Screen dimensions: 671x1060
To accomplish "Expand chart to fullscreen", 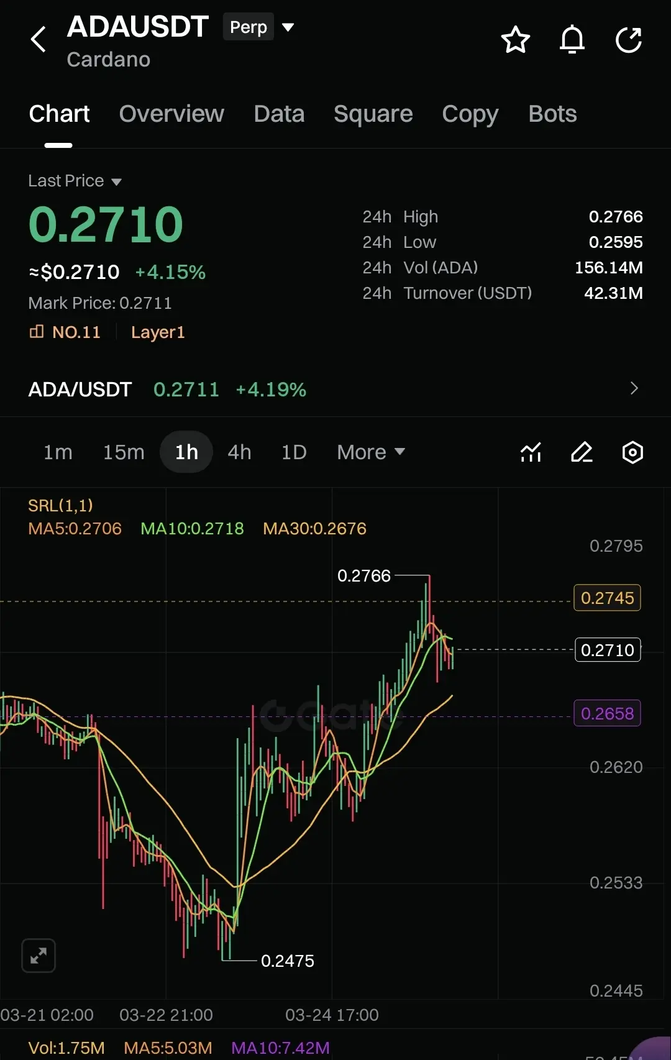I will coord(39,955).
